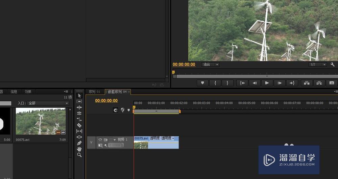The height and width of the screenshot is (179, 338).
Task: Open program monitor wrench settings
Action: pyautogui.click(x=333, y=65)
